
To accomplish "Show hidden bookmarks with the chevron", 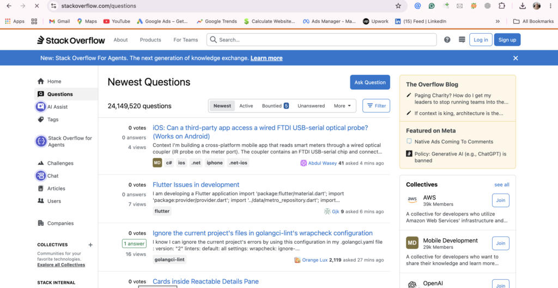I will pos(498,21).
